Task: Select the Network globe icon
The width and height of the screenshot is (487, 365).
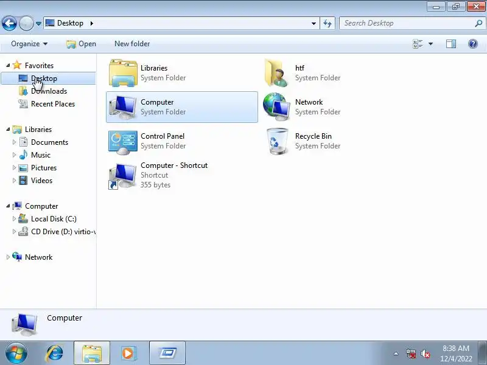Action: click(276, 107)
